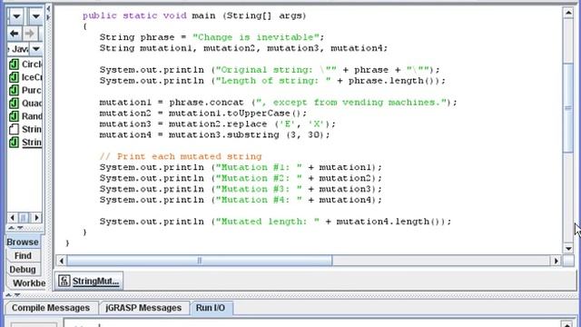Click up arrow on divider above Compile Messages
Image resolution: width=581 pixels, height=327 pixels.
pyautogui.click(x=8, y=295)
